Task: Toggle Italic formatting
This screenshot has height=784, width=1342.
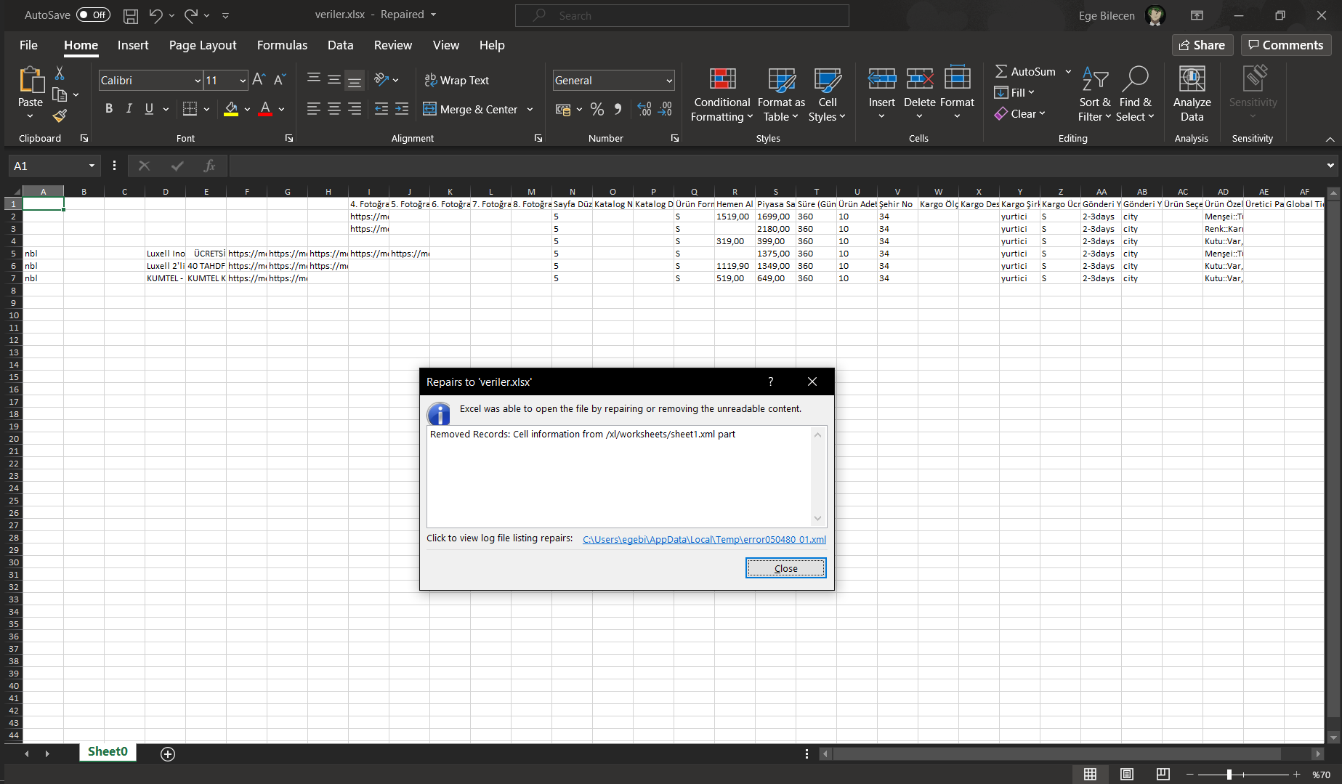Action: 129,108
